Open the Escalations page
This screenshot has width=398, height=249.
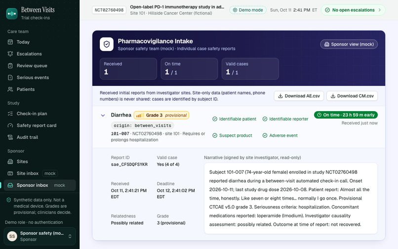click(x=40, y=54)
